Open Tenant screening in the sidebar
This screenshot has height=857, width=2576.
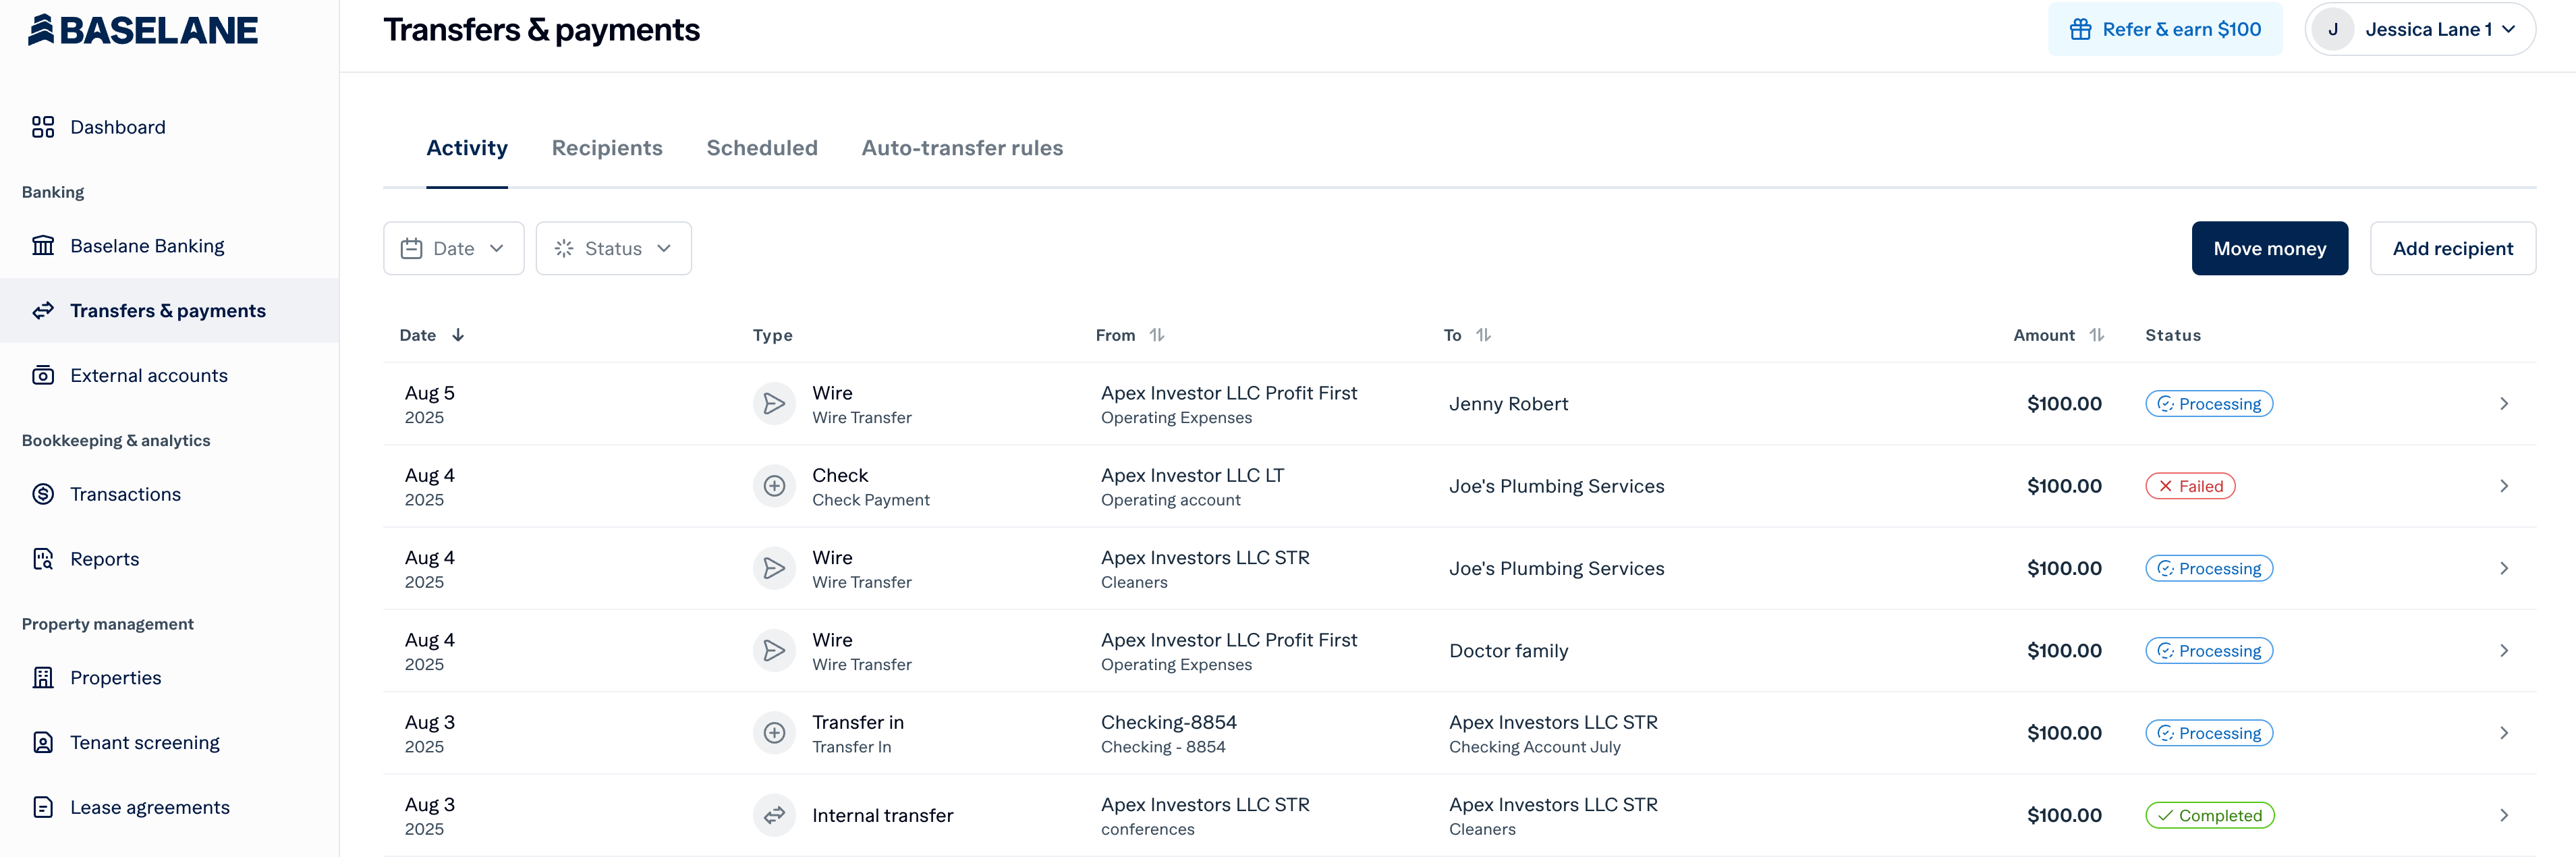pyautogui.click(x=169, y=743)
